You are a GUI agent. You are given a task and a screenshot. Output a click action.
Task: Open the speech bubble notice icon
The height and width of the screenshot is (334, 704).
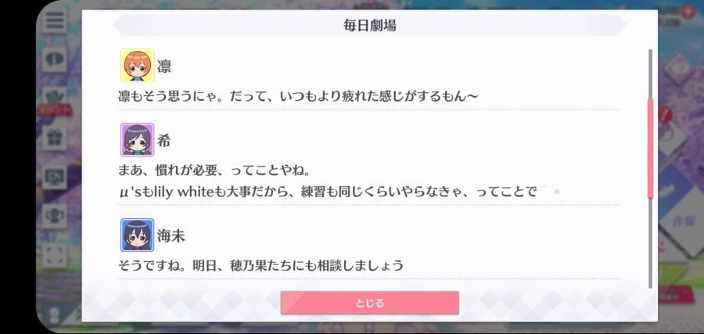coord(55,59)
